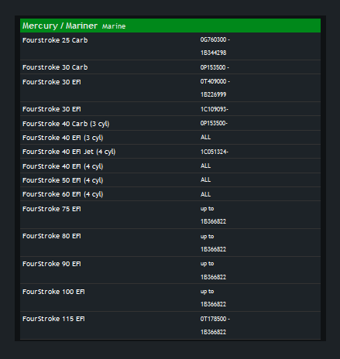Click the FourStroke 100 EFI model name
Screen dimensions: 340x359
pos(53,292)
